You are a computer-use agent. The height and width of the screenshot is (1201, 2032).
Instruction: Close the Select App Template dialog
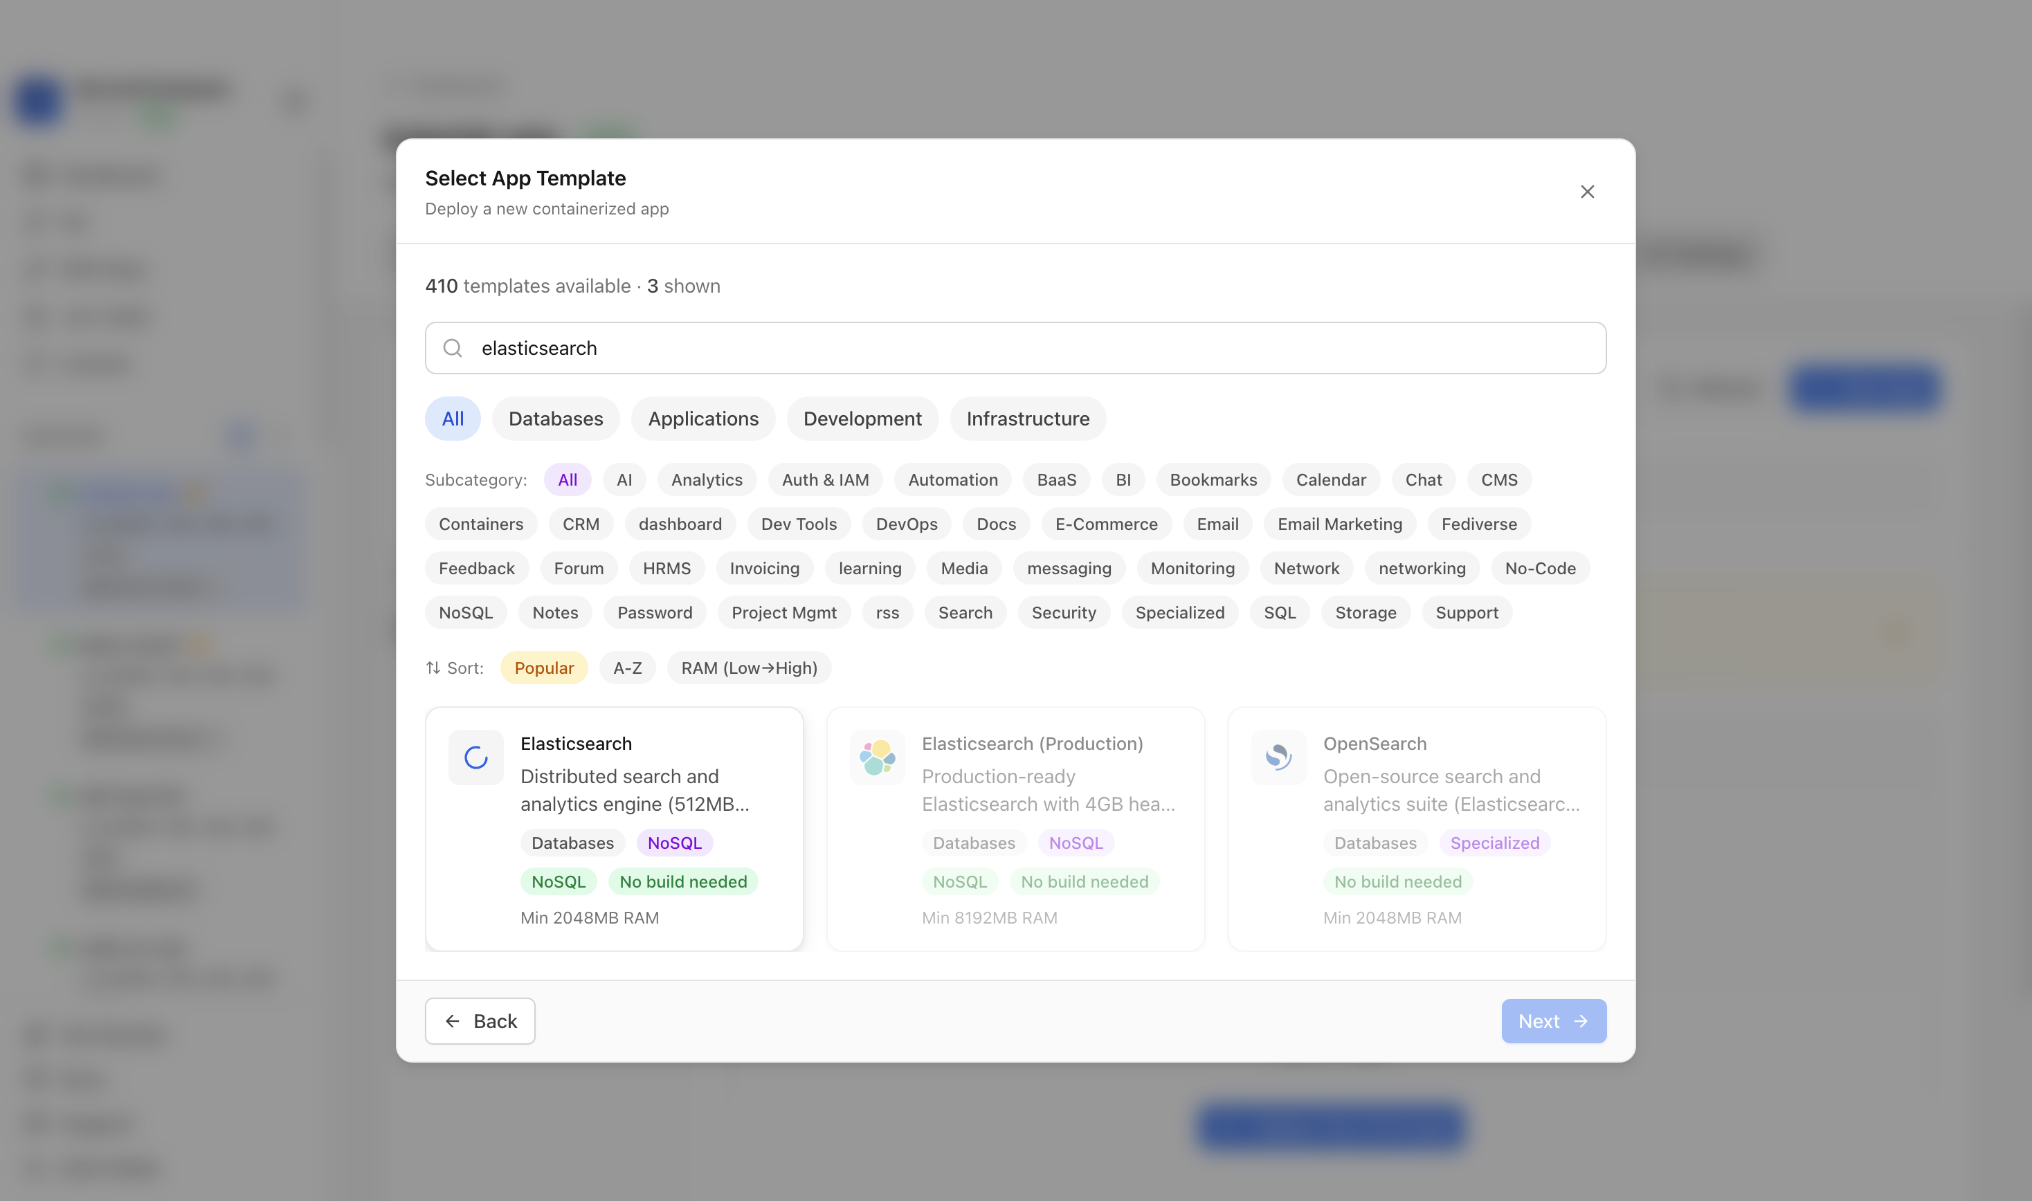point(1587,192)
